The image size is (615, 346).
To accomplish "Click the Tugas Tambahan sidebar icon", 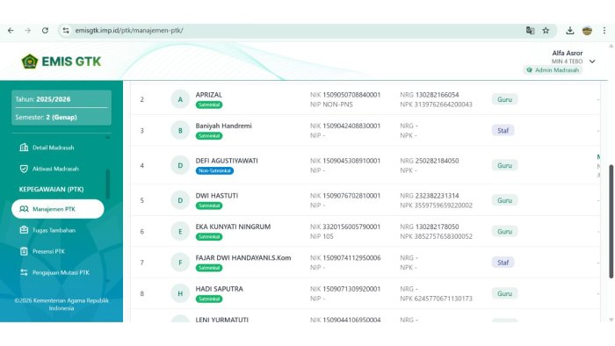I will [24, 230].
